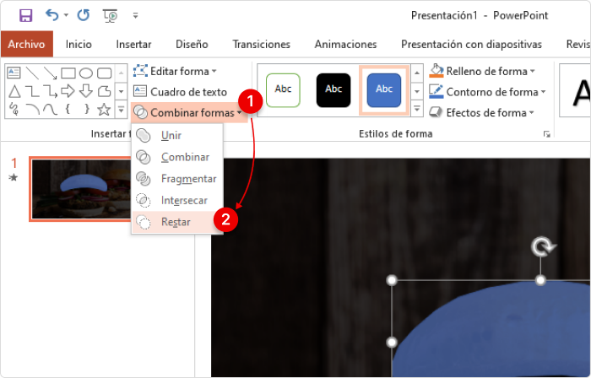Select the elbow arrow connector shape
The image size is (591, 378).
(x=50, y=91)
